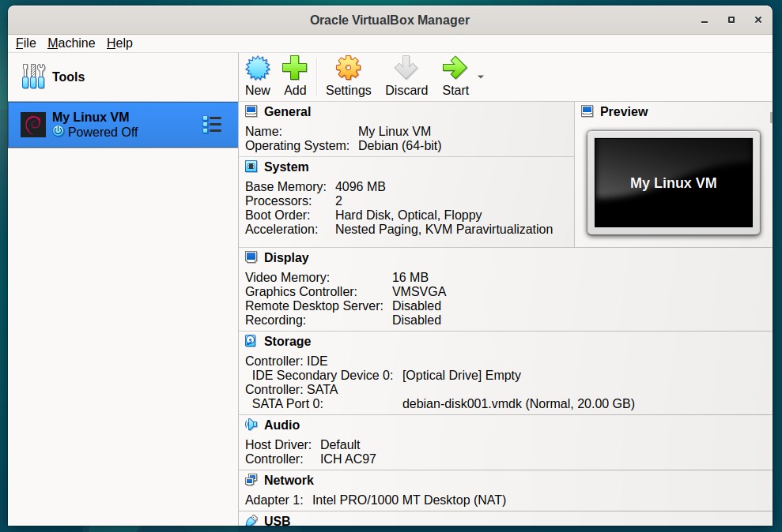
Task: Maximize the VirtualBox Manager window
Action: (731, 20)
